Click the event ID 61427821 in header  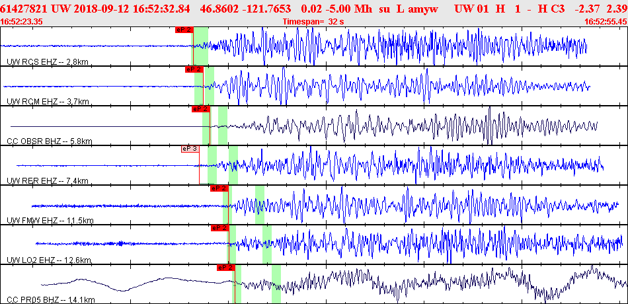(25, 8)
